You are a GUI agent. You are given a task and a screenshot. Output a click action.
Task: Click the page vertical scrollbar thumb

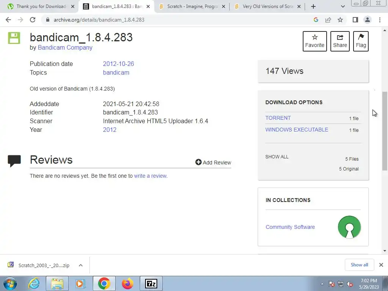click(385, 131)
